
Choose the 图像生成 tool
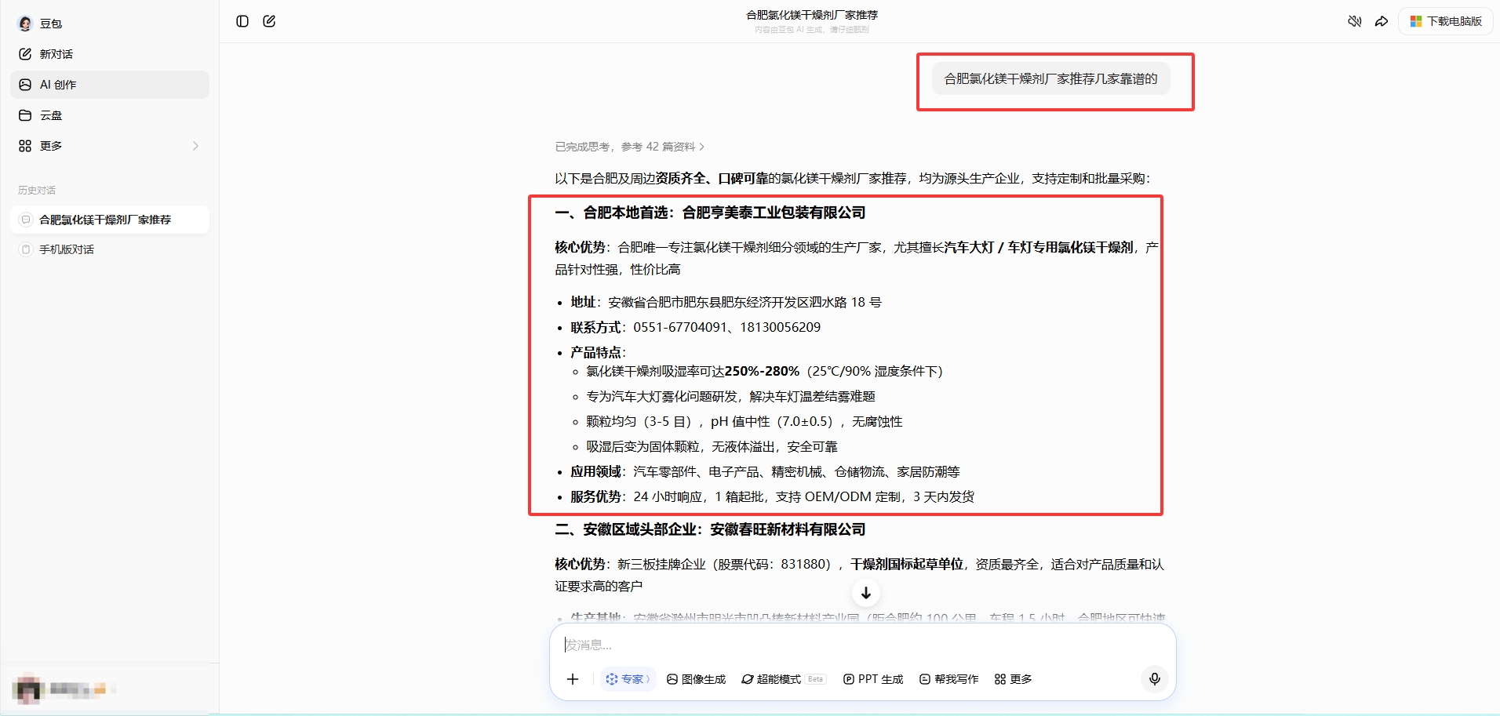(x=696, y=679)
